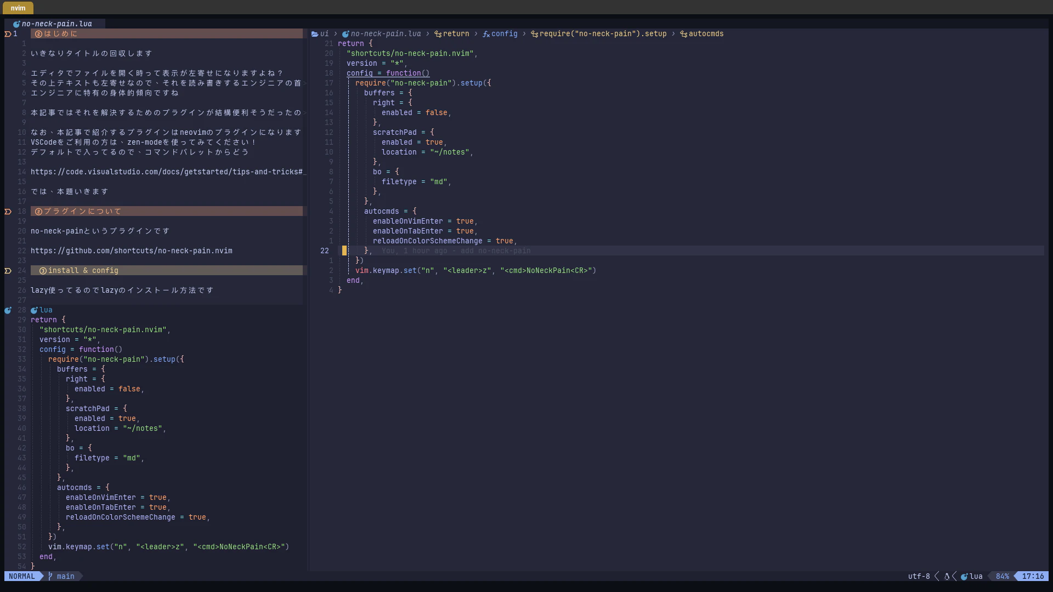Click the autocmds breadcrumb segment
Image resolution: width=1053 pixels, height=592 pixels.
tap(706, 34)
